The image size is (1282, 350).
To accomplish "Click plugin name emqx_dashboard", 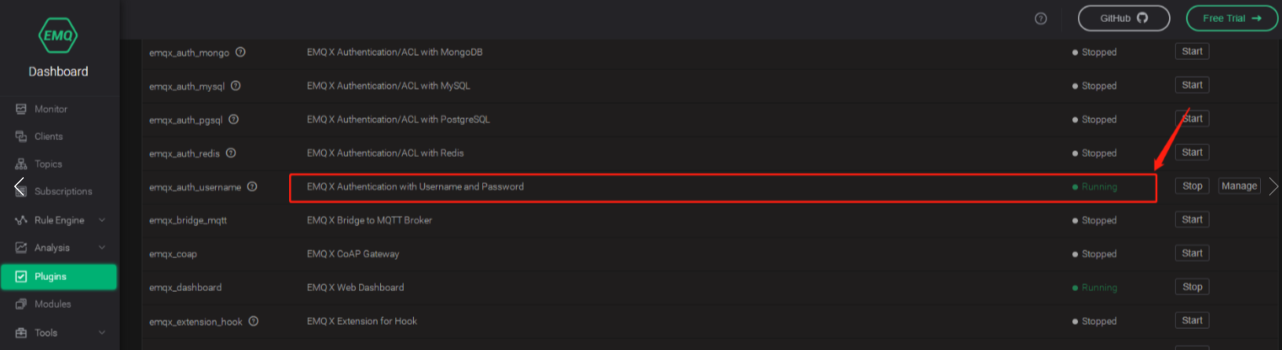I will [185, 288].
